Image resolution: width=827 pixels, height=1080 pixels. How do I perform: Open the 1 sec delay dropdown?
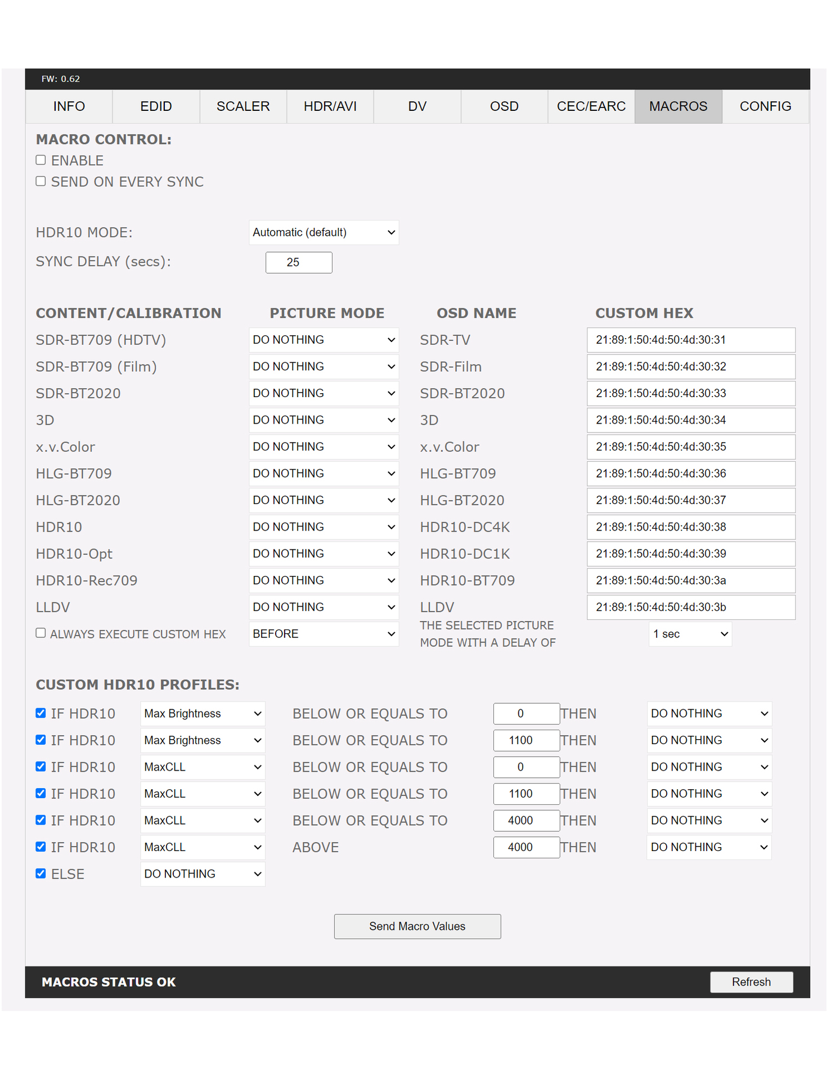(690, 634)
